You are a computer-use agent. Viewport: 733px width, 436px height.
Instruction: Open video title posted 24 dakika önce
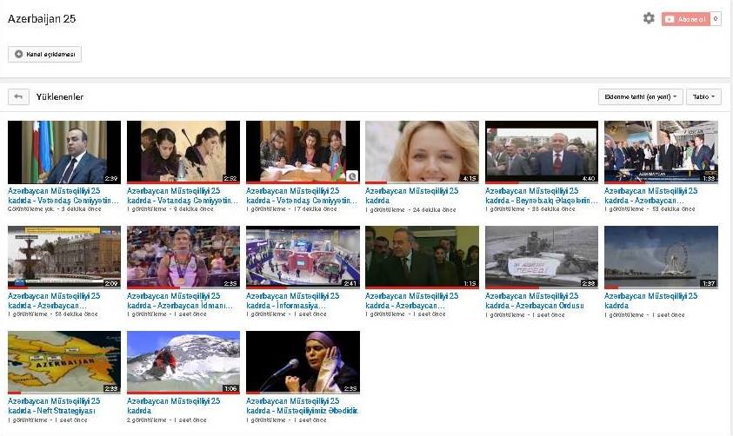pyautogui.click(x=412, y=195)
